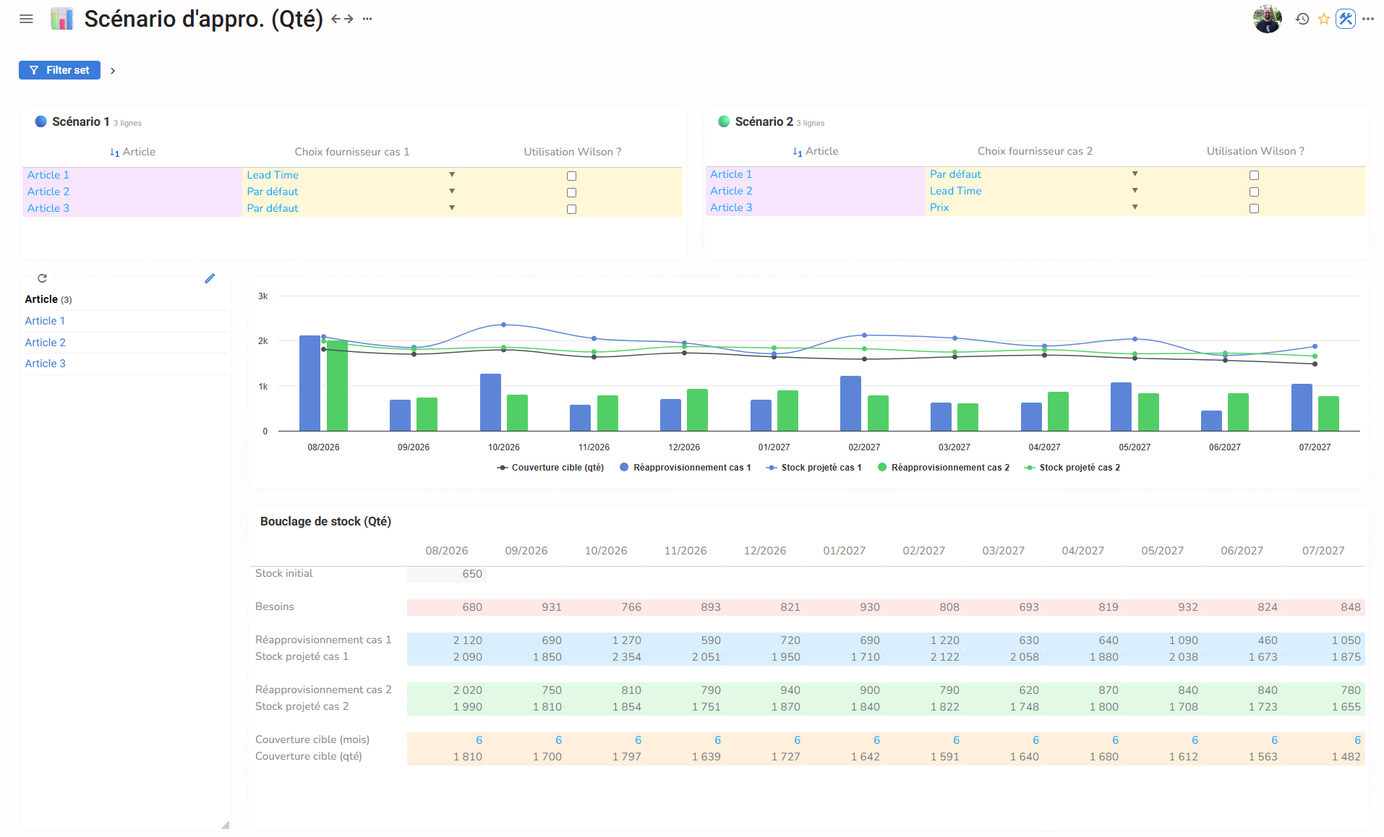Image resolution: width=1384 pixels, height=837 pixels.
Task: Click the Filter set button
Action: pyautogui.click(x=59, y=70)
